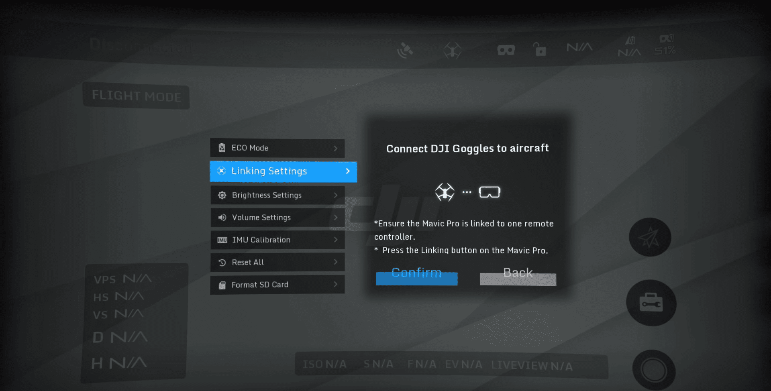The image size is (771, 391).
Task: Click the F N/A aperture value
Action: click(x=422, y=364)
